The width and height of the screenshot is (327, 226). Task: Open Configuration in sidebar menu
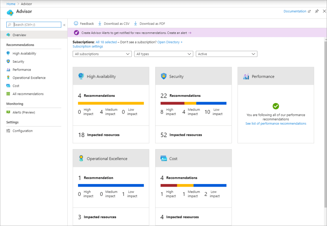[x=23, y=131]
